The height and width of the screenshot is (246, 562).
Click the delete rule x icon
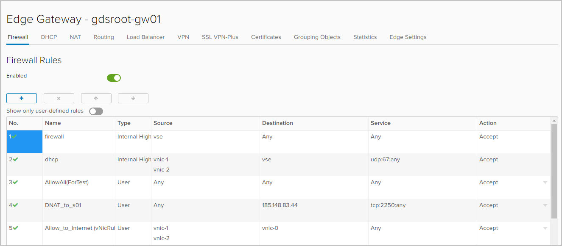[x=59, y=98]
